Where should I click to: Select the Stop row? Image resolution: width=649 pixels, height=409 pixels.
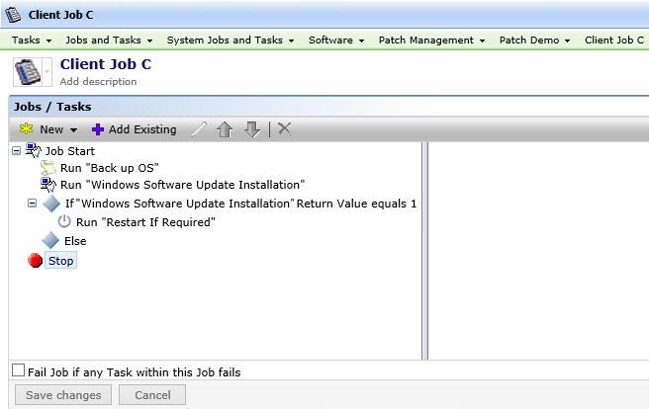pos(61,261)
